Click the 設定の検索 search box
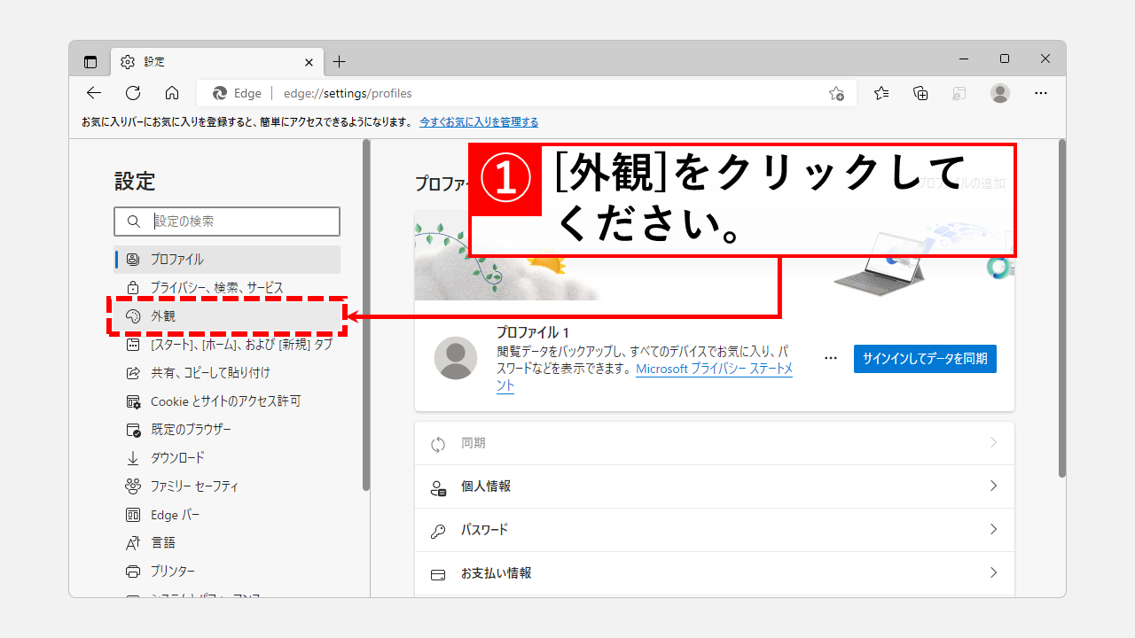Image resolution: width=1135 pixels, height=638 pixels. [x=227, y=222]
